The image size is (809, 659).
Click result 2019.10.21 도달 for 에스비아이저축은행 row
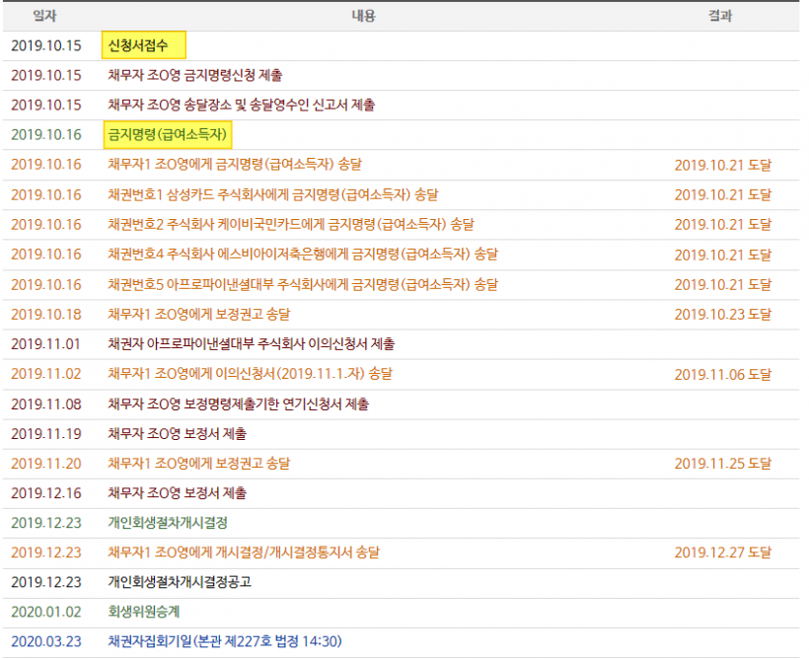coord(723,255)
